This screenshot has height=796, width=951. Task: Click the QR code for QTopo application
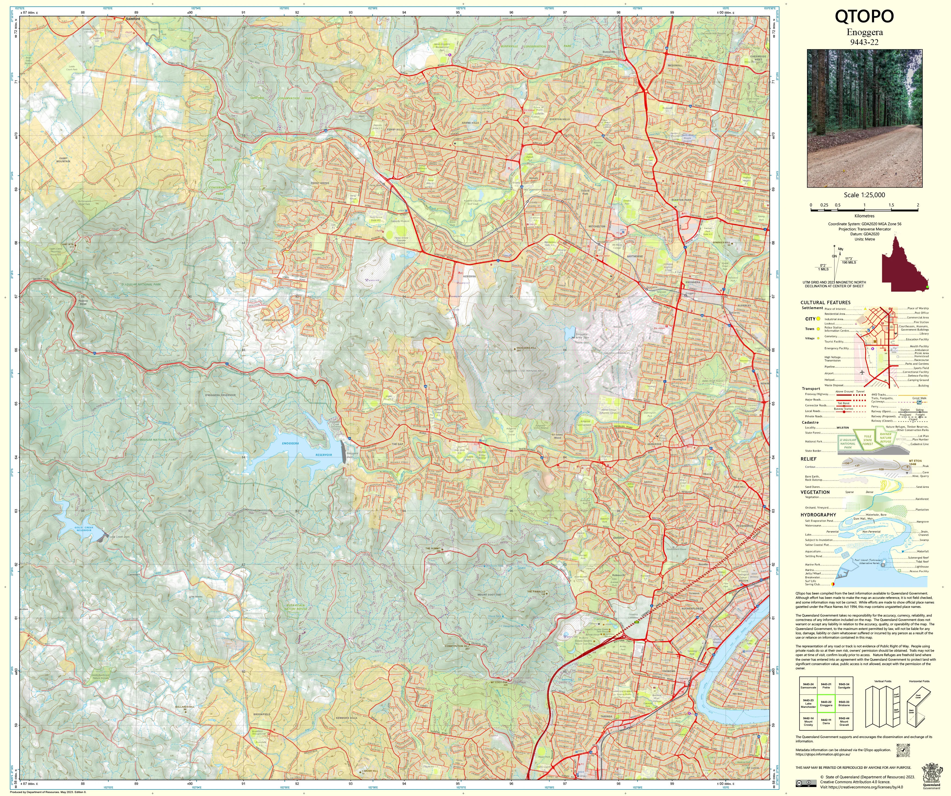click(903, 750)
